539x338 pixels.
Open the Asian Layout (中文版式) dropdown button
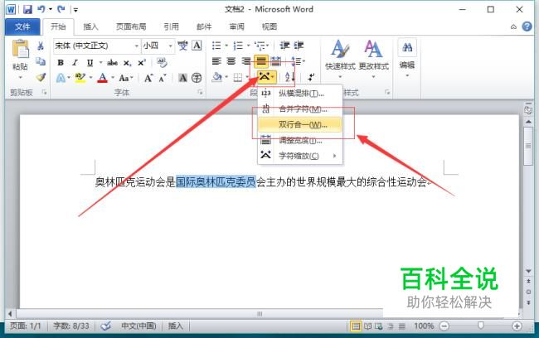pos(267,77)
